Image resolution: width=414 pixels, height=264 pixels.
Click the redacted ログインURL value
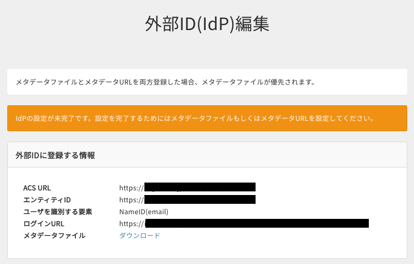click(x=257, y=223)
